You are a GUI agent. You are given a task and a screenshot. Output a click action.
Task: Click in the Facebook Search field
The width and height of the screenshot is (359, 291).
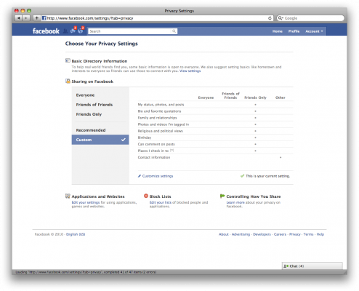[x=130, y=31]
